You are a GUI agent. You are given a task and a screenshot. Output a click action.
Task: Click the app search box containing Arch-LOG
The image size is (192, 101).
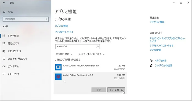[x=78, y=47]
